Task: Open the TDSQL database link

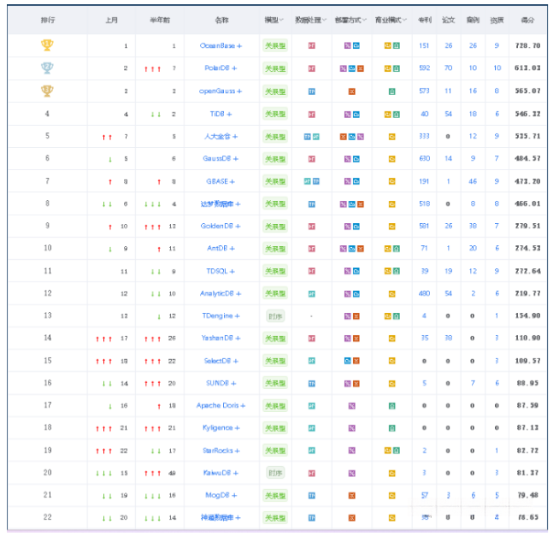Action: [x=221, y=271]
